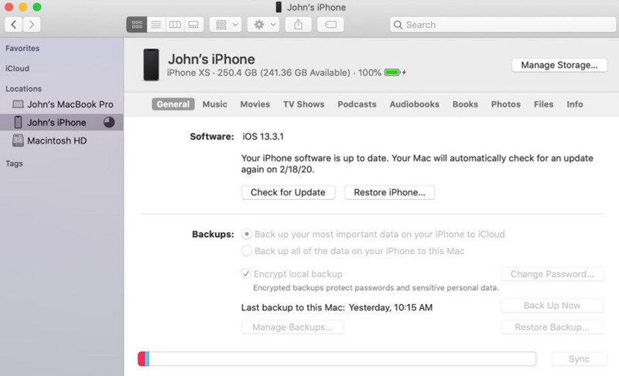Screen dimensions: 619x376
Task: Switch to the Photos tab
Action: (506, 104)
